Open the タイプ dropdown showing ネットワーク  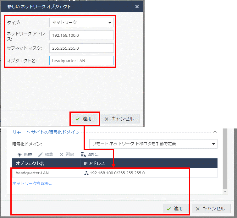point(81,22)
